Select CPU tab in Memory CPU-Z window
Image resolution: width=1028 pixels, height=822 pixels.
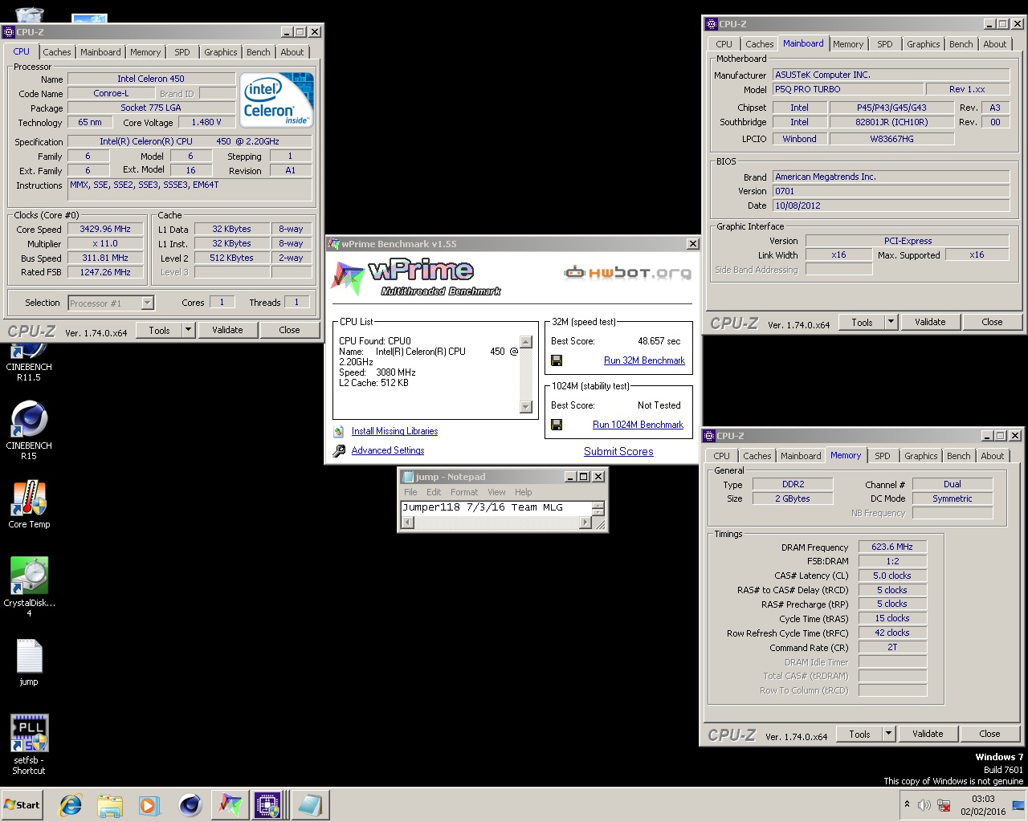(722, 456)
